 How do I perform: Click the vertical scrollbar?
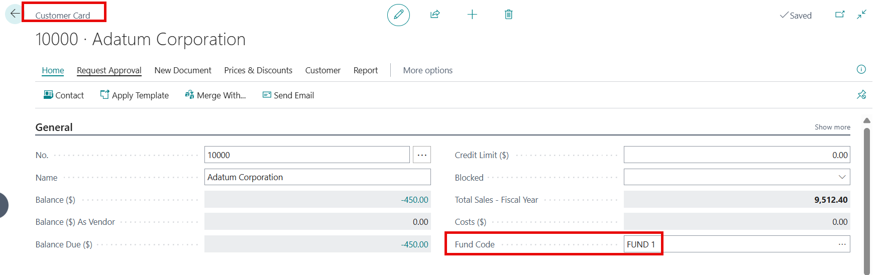866,201
